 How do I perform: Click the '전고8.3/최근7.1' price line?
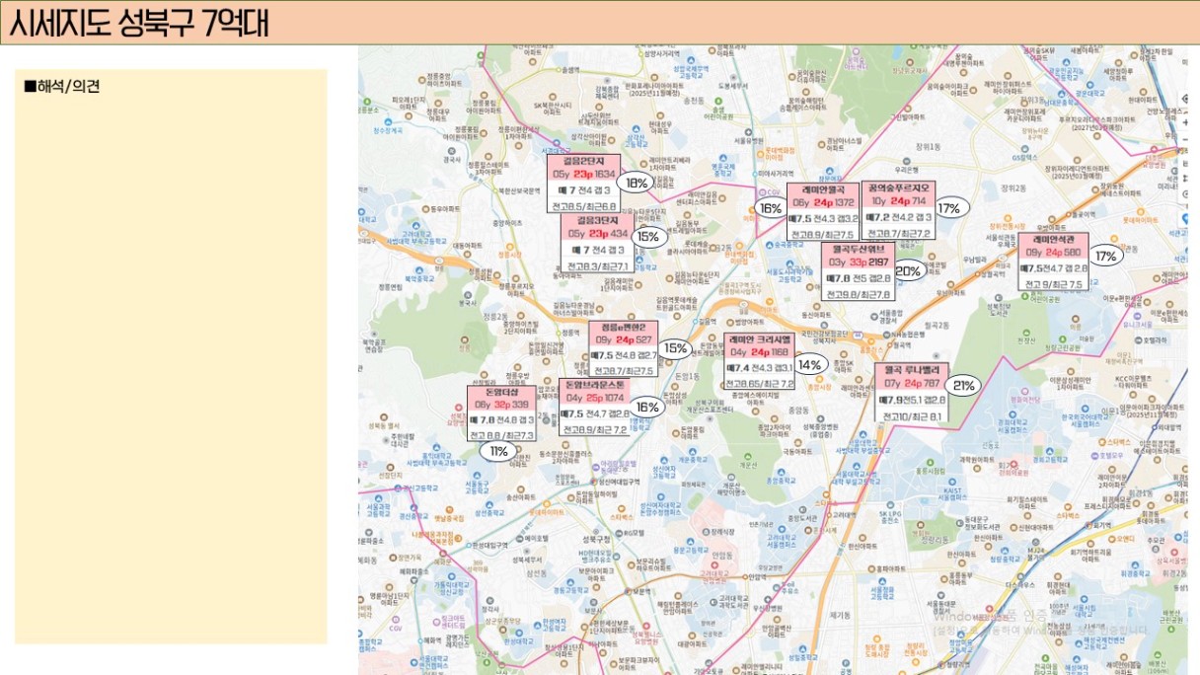(598, 265)
